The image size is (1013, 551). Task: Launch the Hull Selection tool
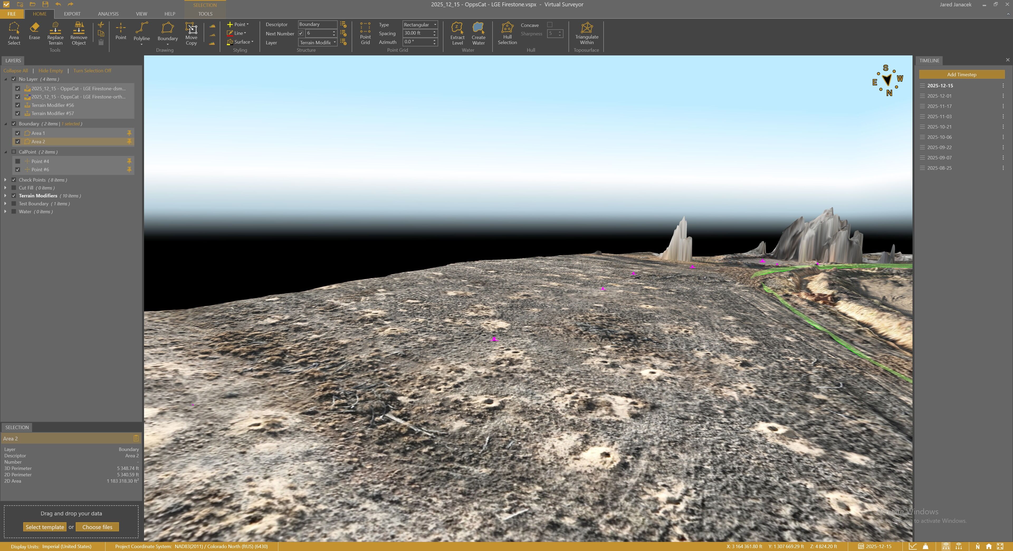click(x=507, y=34)
